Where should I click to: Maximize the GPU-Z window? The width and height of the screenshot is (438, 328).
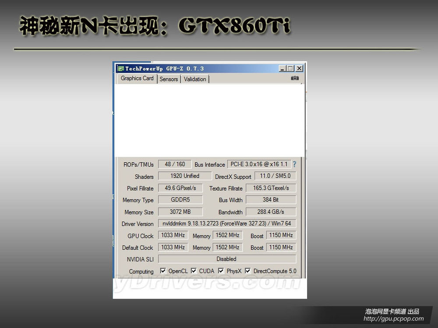290,68
